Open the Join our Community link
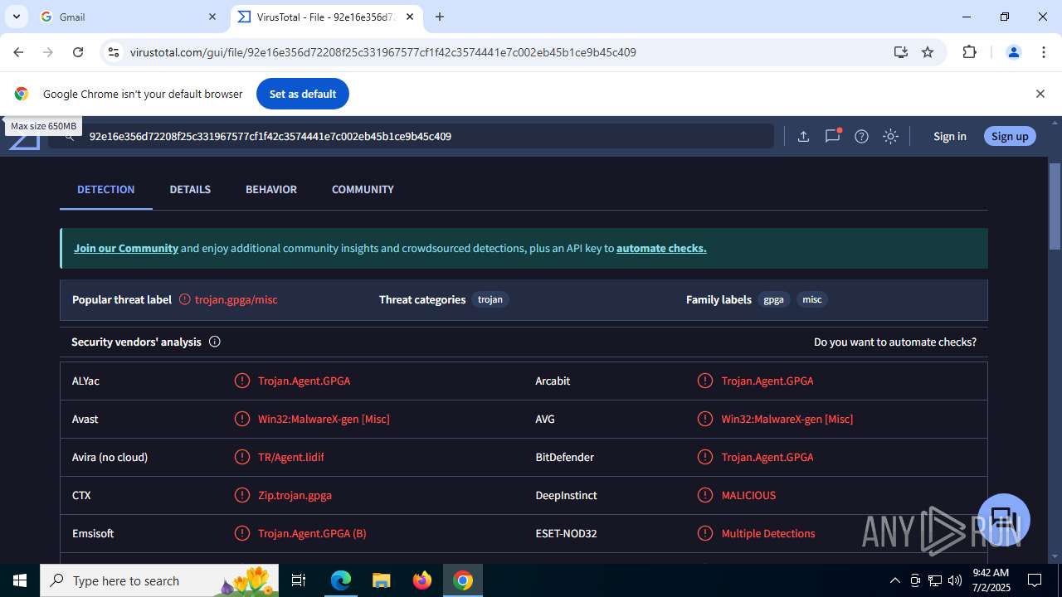1062x597 pixels. [x=126, y=248]
